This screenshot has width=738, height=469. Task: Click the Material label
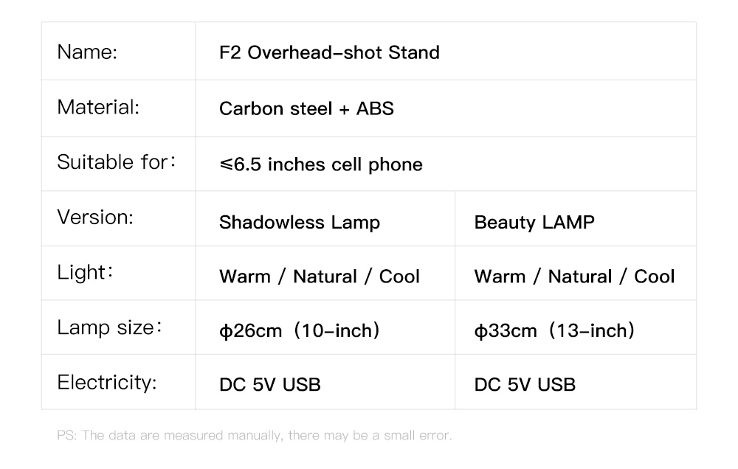coord(98,107)
